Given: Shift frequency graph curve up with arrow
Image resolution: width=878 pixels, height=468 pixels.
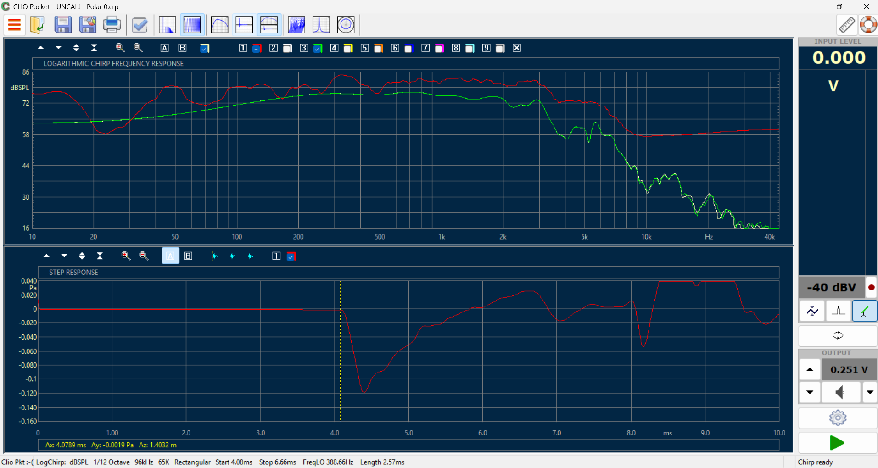Looking at the screenshot, I should coord(41,48).
